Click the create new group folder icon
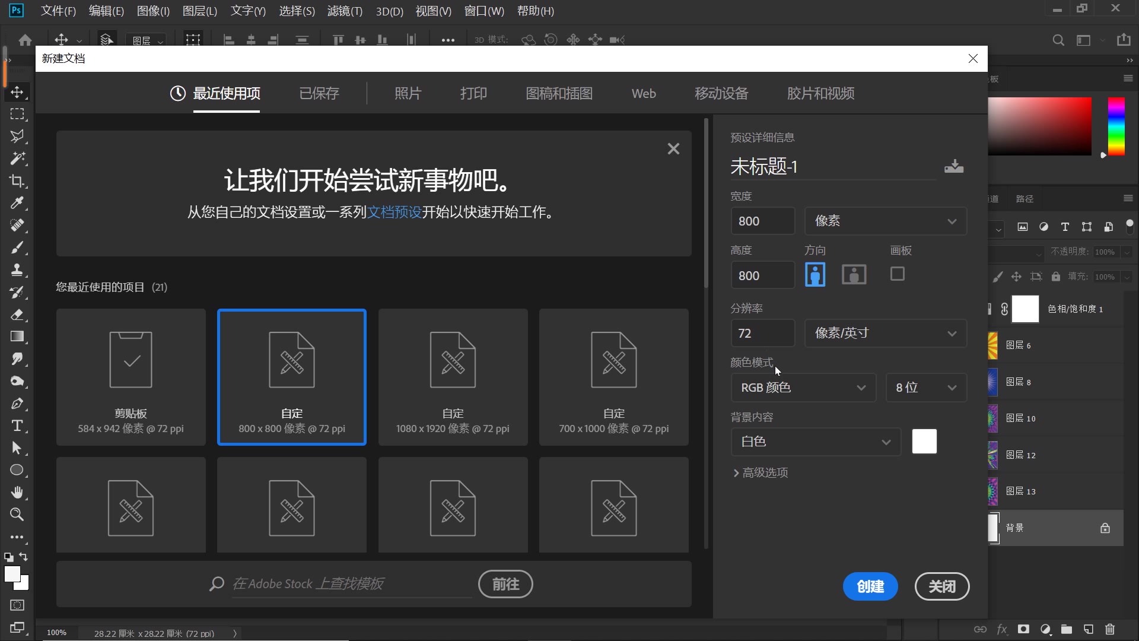Screen dimensions: 1139x641 [x=1067, y=629]
